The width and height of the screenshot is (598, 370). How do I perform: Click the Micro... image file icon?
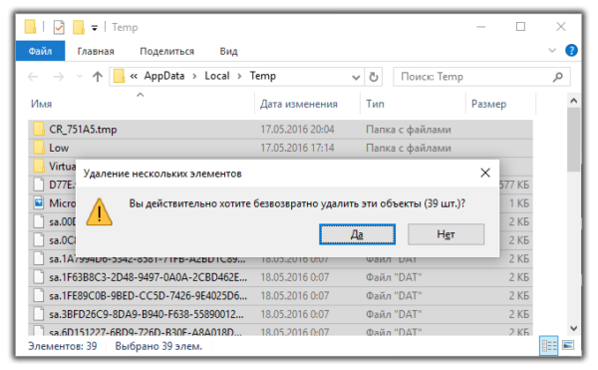coord(39,202)
